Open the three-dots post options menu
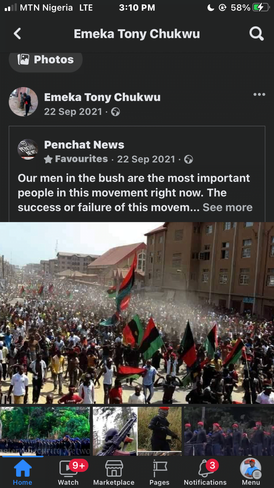Screen dimensions: 274x488 tap(259, 95)
